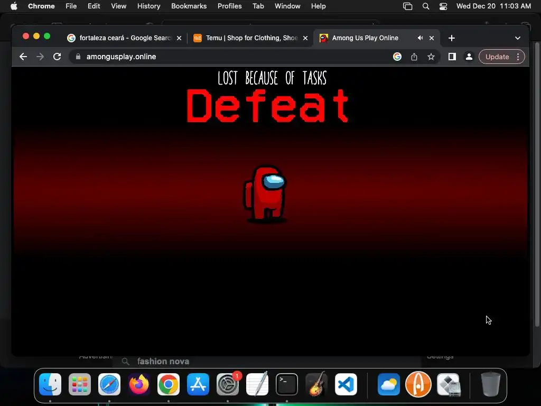The height and width of the screenshot is (406, 541).
Task: Open Stage Manager menu bar icon
Action: pyautogui.click(x=407, y=6)
